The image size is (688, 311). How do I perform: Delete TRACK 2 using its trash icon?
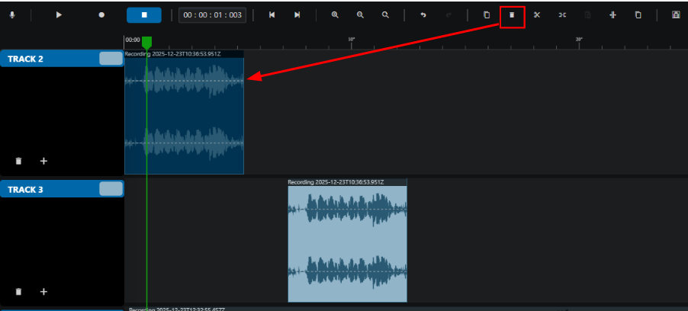(x=18, y=161)
